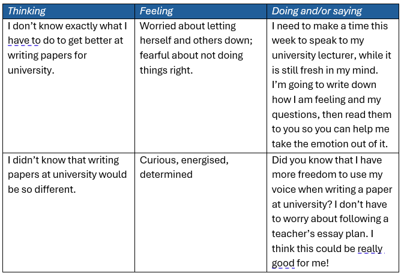Viewport: 401px width, 276px height.
Task: Click the underlined 'have to' phrase
Action: coord(24,40)
